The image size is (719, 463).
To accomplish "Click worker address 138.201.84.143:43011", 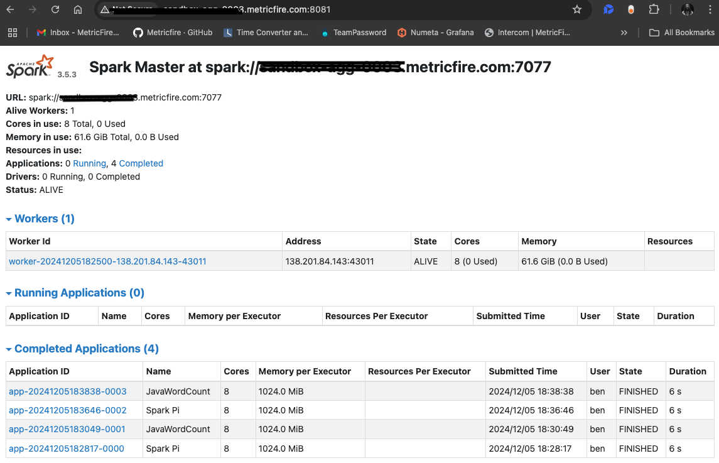I will [329, 261].
